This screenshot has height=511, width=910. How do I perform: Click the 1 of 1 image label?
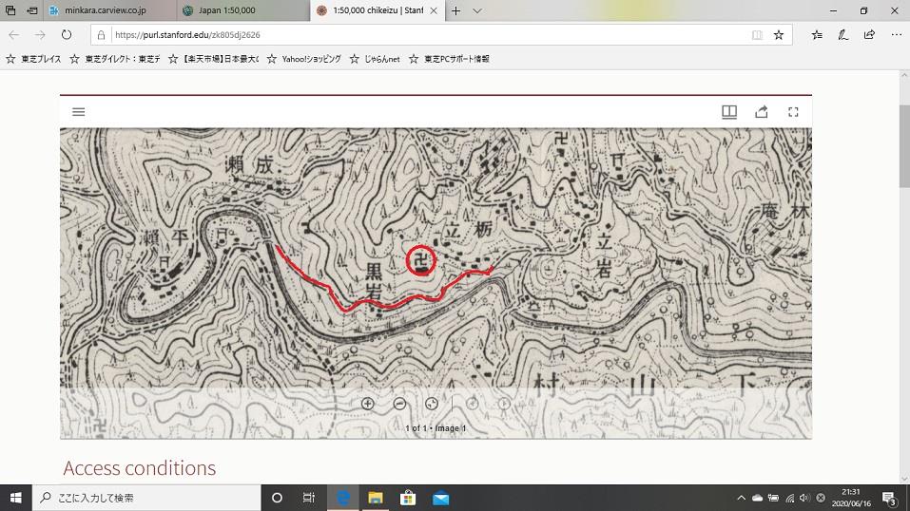[x=436, y=428]
